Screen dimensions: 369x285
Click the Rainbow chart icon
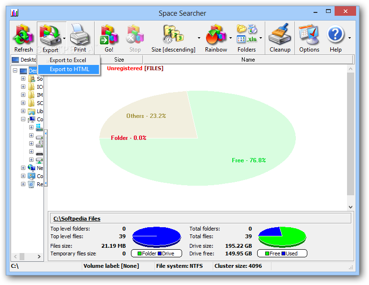[216, 35]
